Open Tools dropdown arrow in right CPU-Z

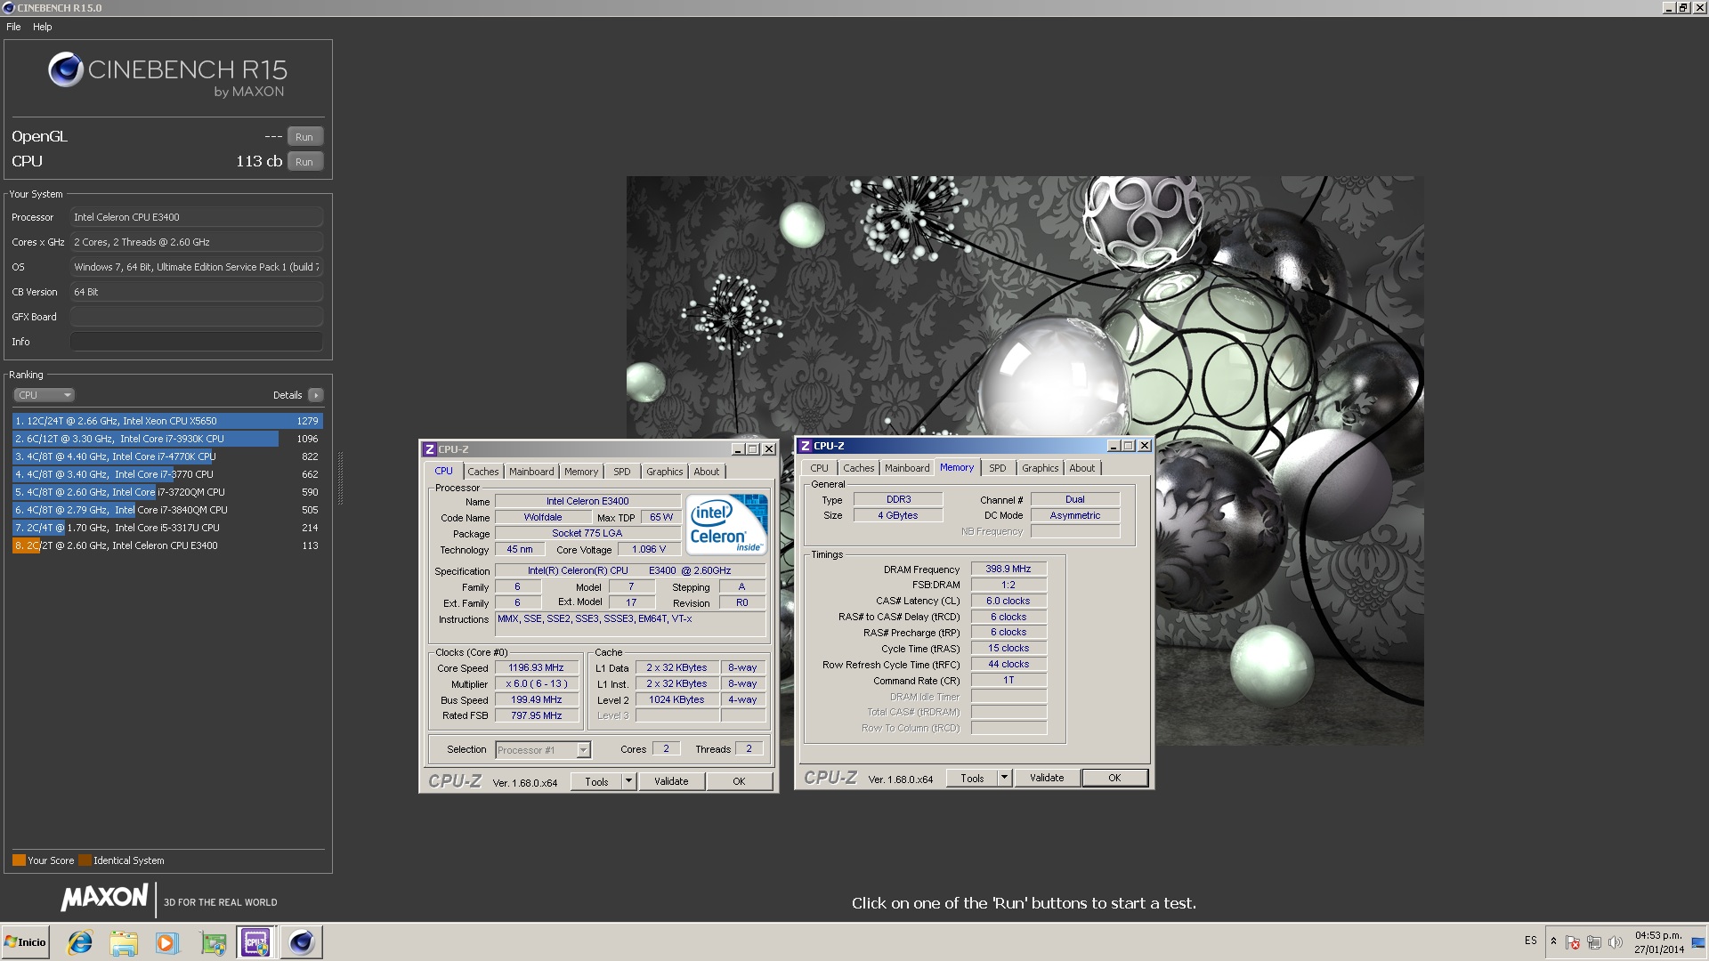[x=1004, y=778]
